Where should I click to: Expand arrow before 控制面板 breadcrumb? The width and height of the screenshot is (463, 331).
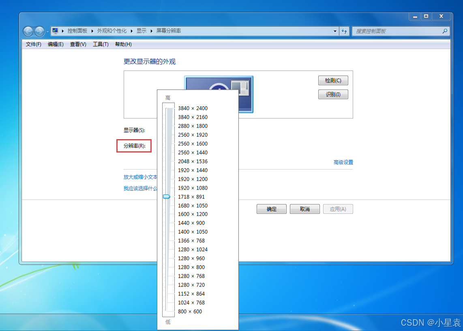pos(62,31)
